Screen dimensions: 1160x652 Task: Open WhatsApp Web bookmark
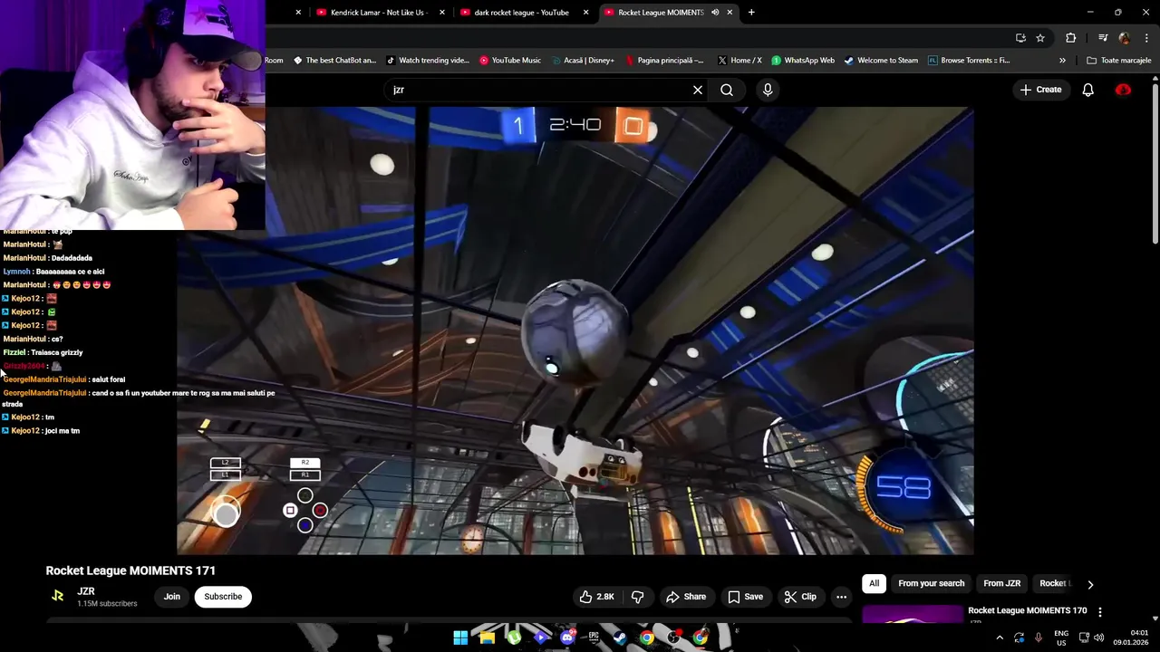[x=803, y=61]
